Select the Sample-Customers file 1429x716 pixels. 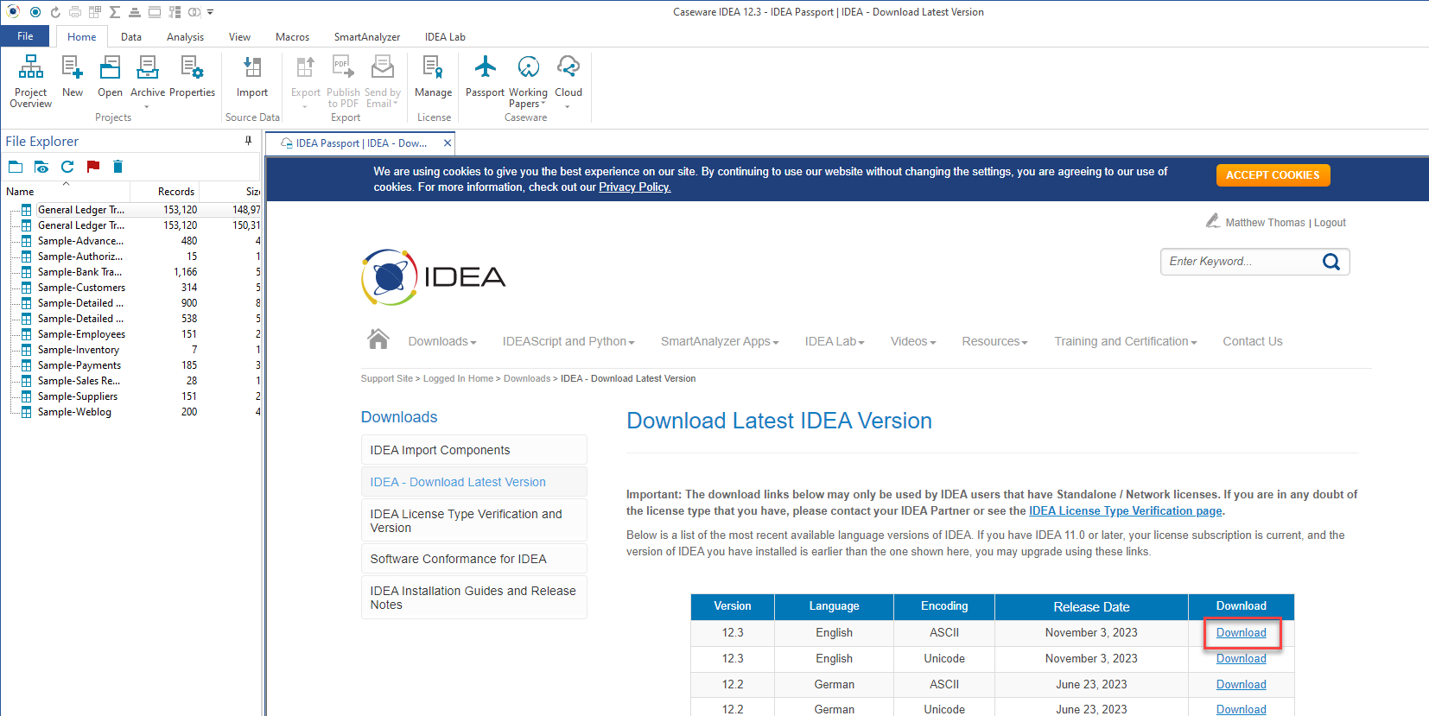[x=81, y=288]
